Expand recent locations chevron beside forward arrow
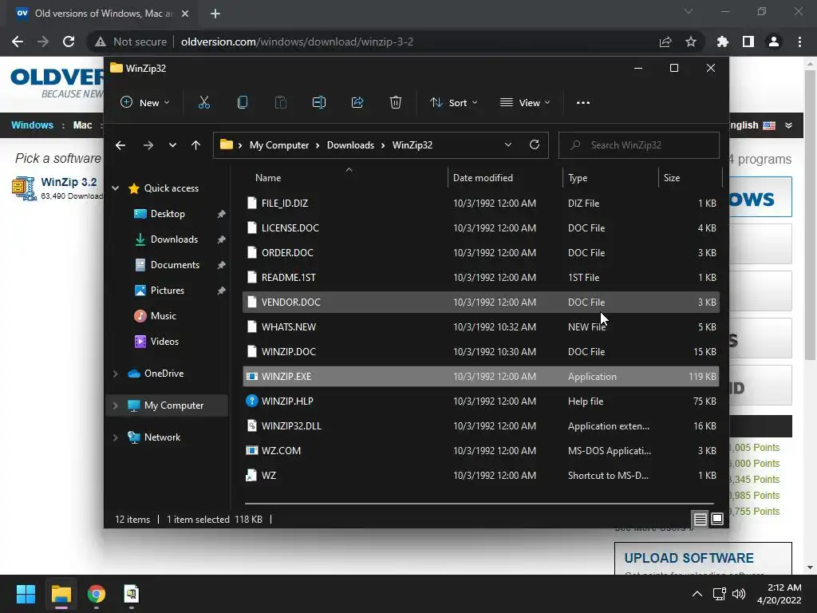Viewport: 817px width, 613px height. click(172, 145)
